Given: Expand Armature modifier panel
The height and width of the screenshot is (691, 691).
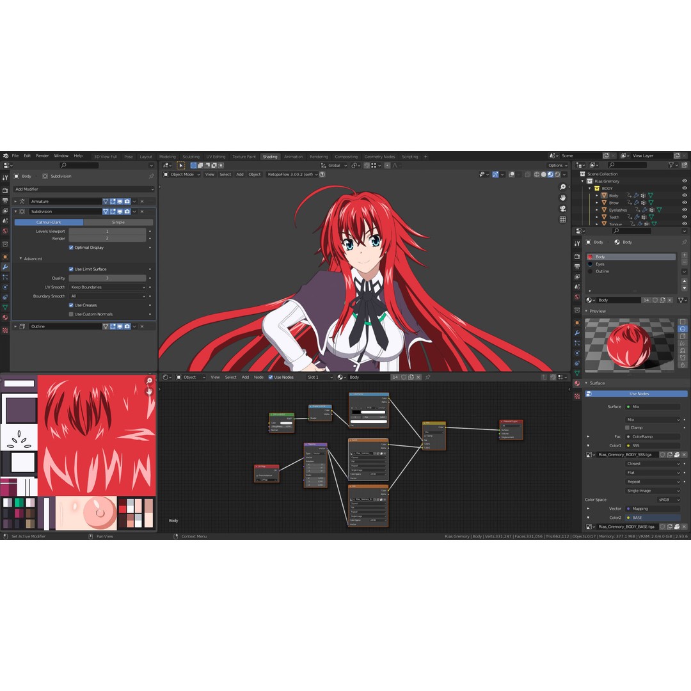Looking at the screenshot, I should (15, 202).
